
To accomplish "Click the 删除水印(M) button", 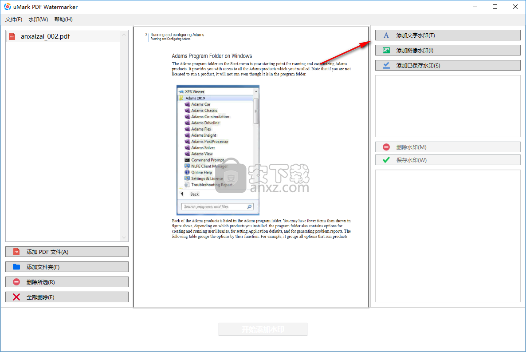I will pos(448,147).
